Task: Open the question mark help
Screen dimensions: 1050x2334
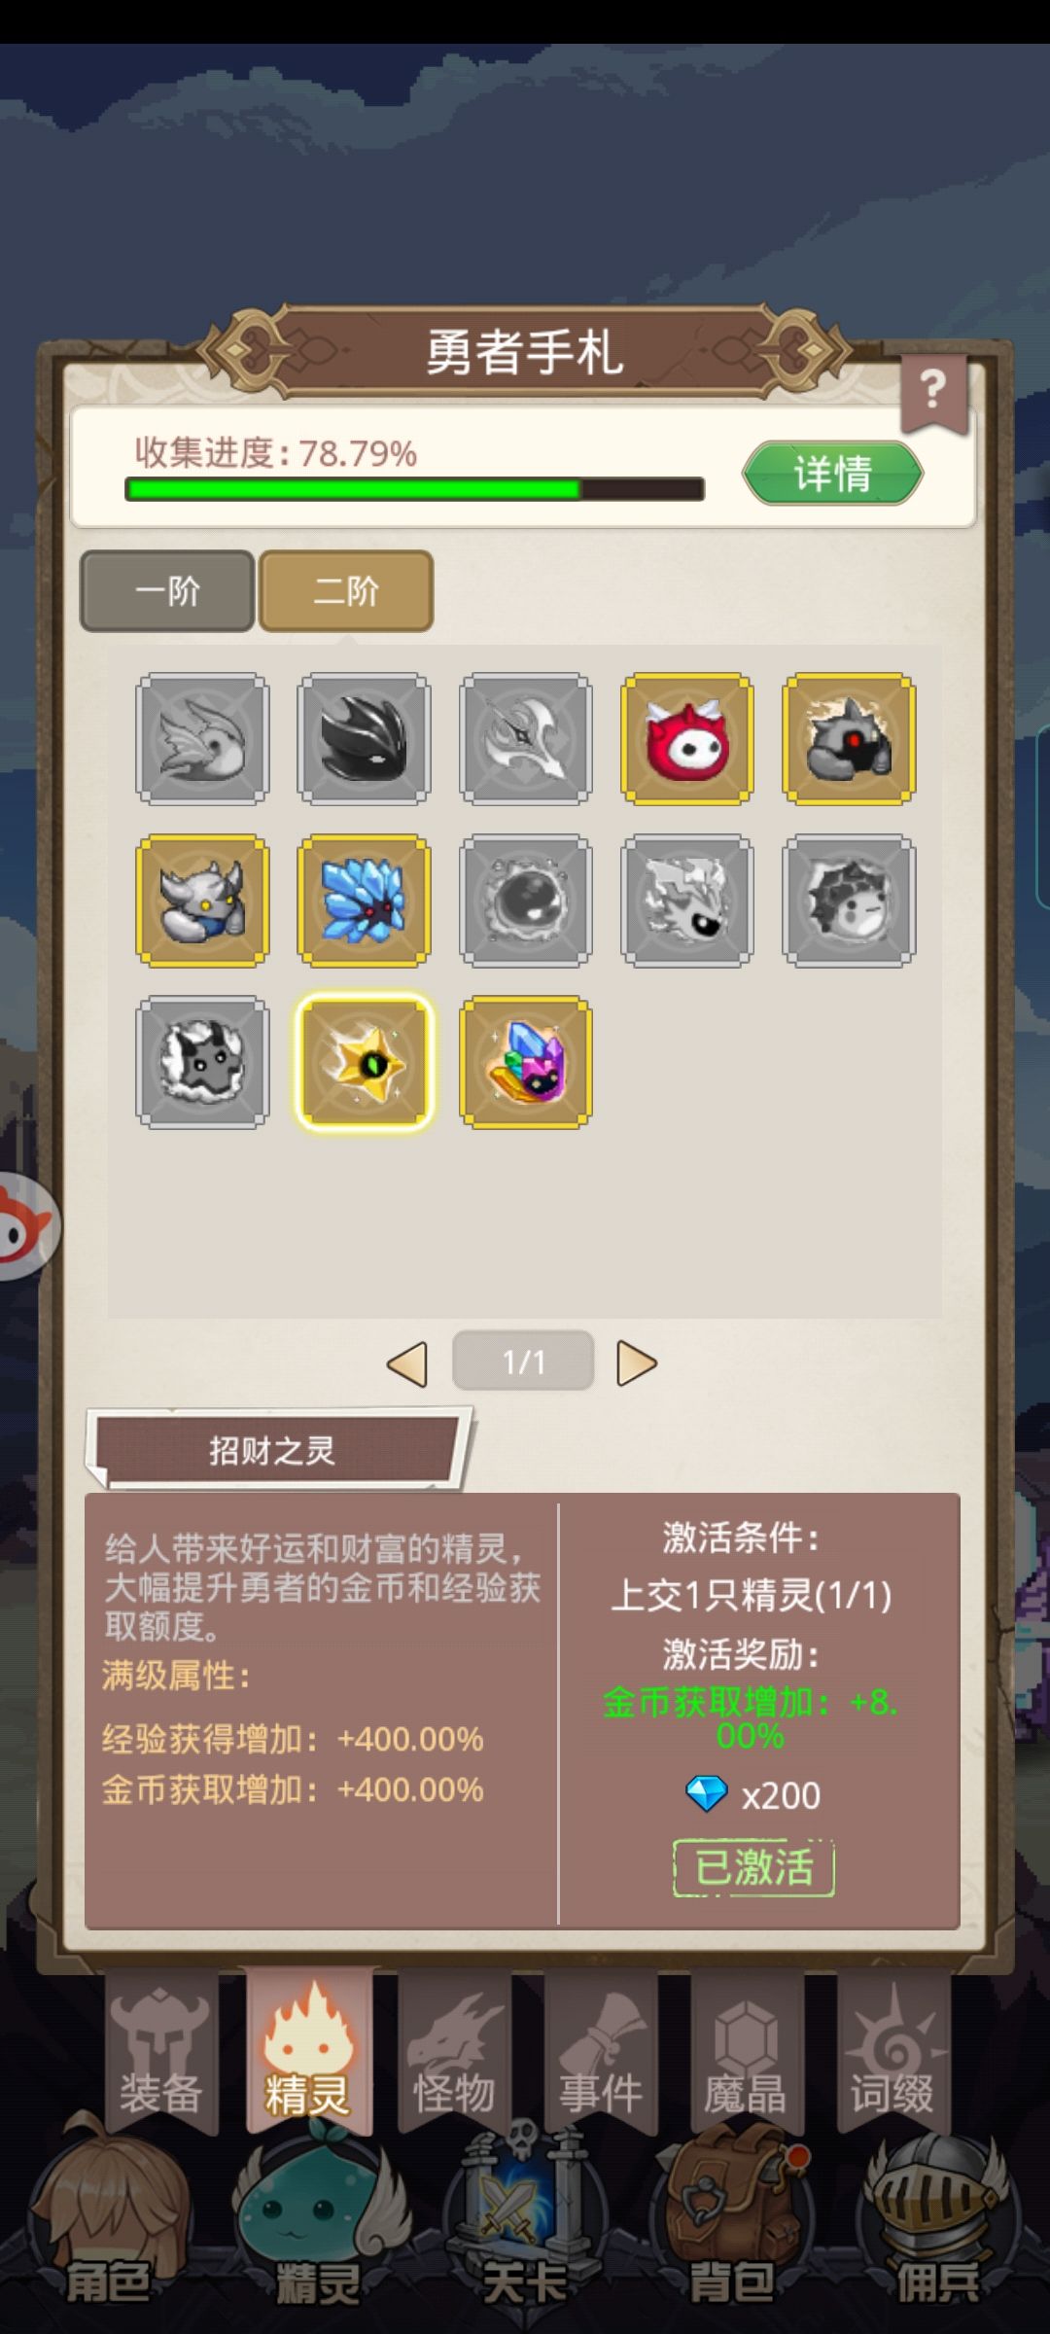Action: point(933,393)
